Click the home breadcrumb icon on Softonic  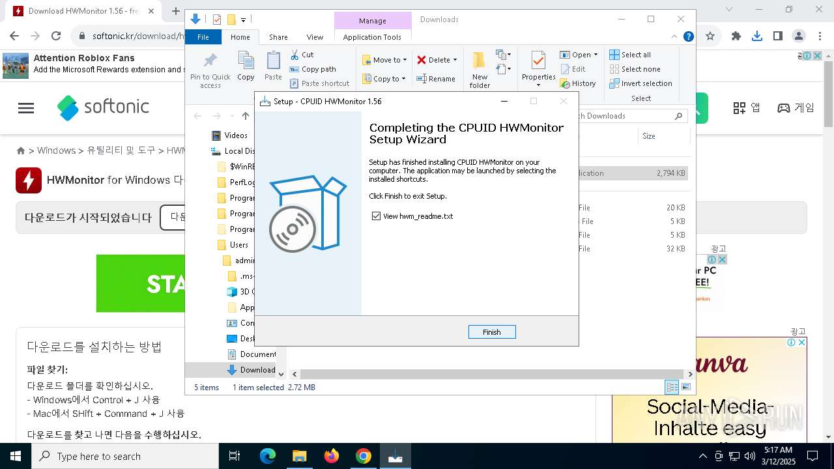21,150
